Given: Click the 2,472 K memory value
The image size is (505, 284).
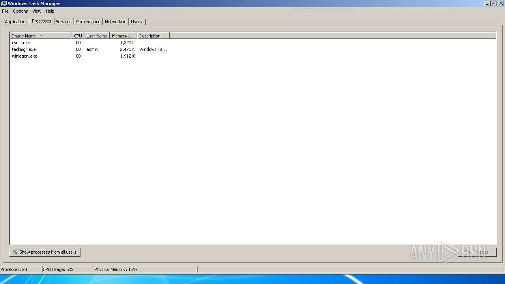Looking at the screenshot, I should click(127, 49).
